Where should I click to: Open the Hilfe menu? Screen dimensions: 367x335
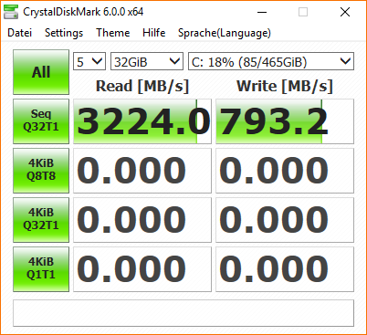pyautogui.click(x=154, y=33)
